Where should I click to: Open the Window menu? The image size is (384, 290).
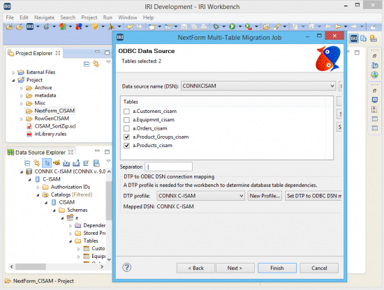pyautogui.click(x=128, y=17)
